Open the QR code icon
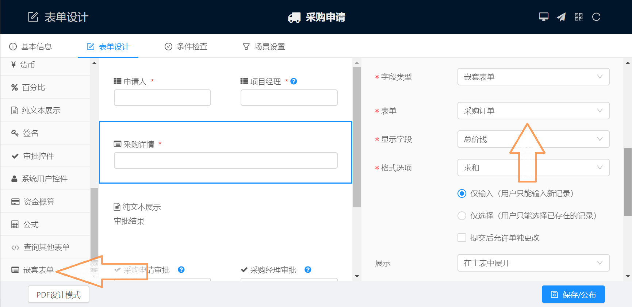This screenshot has height=307, width=632. click(579, 17)
